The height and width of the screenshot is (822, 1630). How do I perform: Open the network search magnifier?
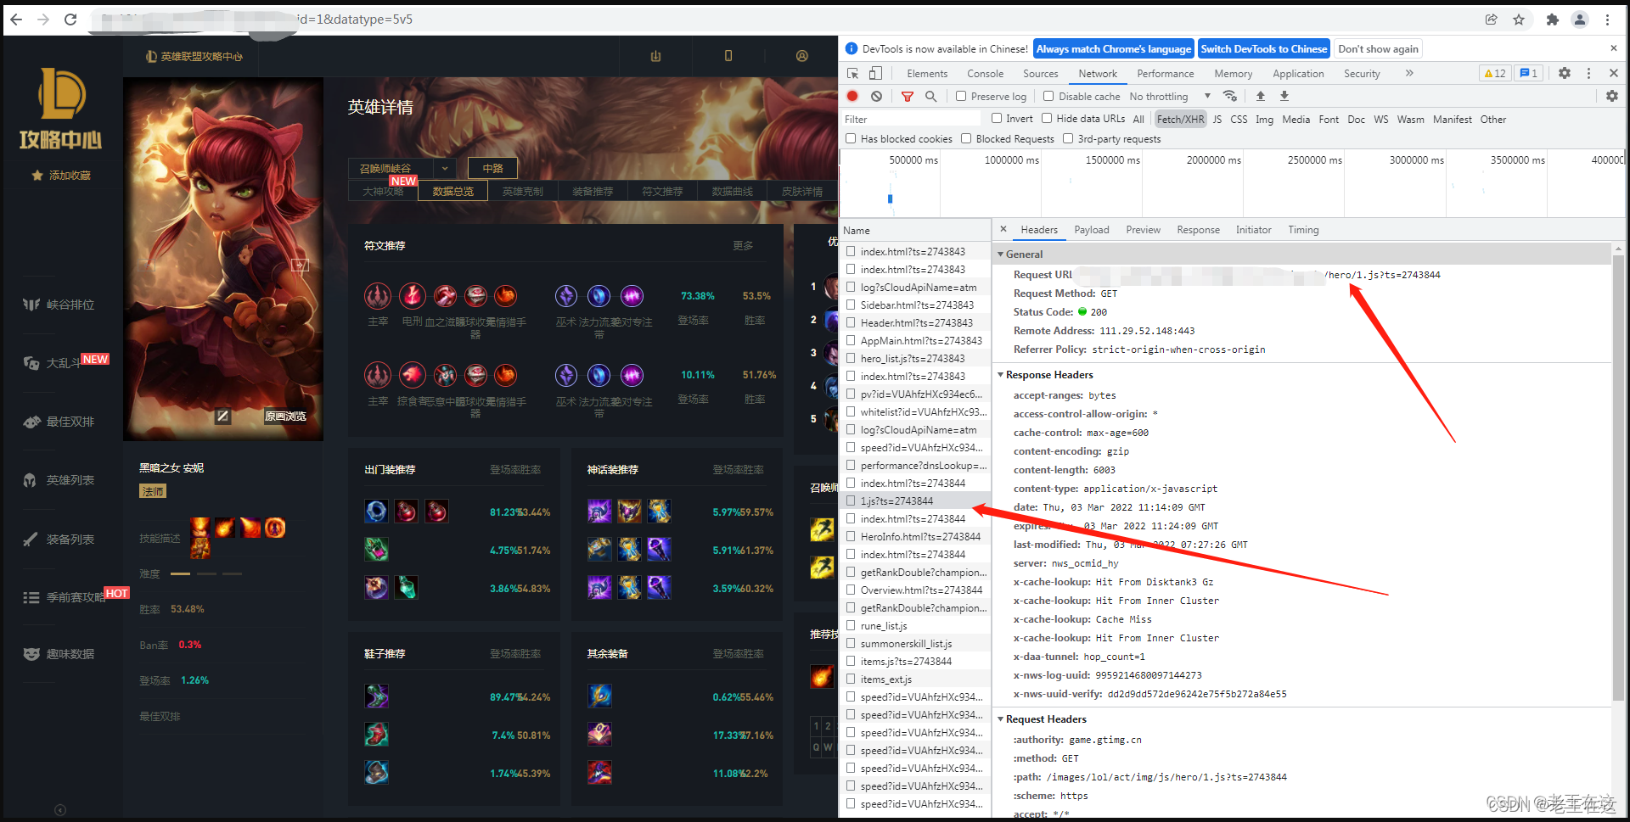pos(931,97)
